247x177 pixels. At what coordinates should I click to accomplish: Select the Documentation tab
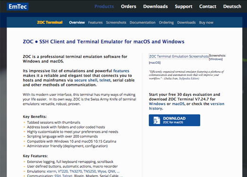coord(143,23)
